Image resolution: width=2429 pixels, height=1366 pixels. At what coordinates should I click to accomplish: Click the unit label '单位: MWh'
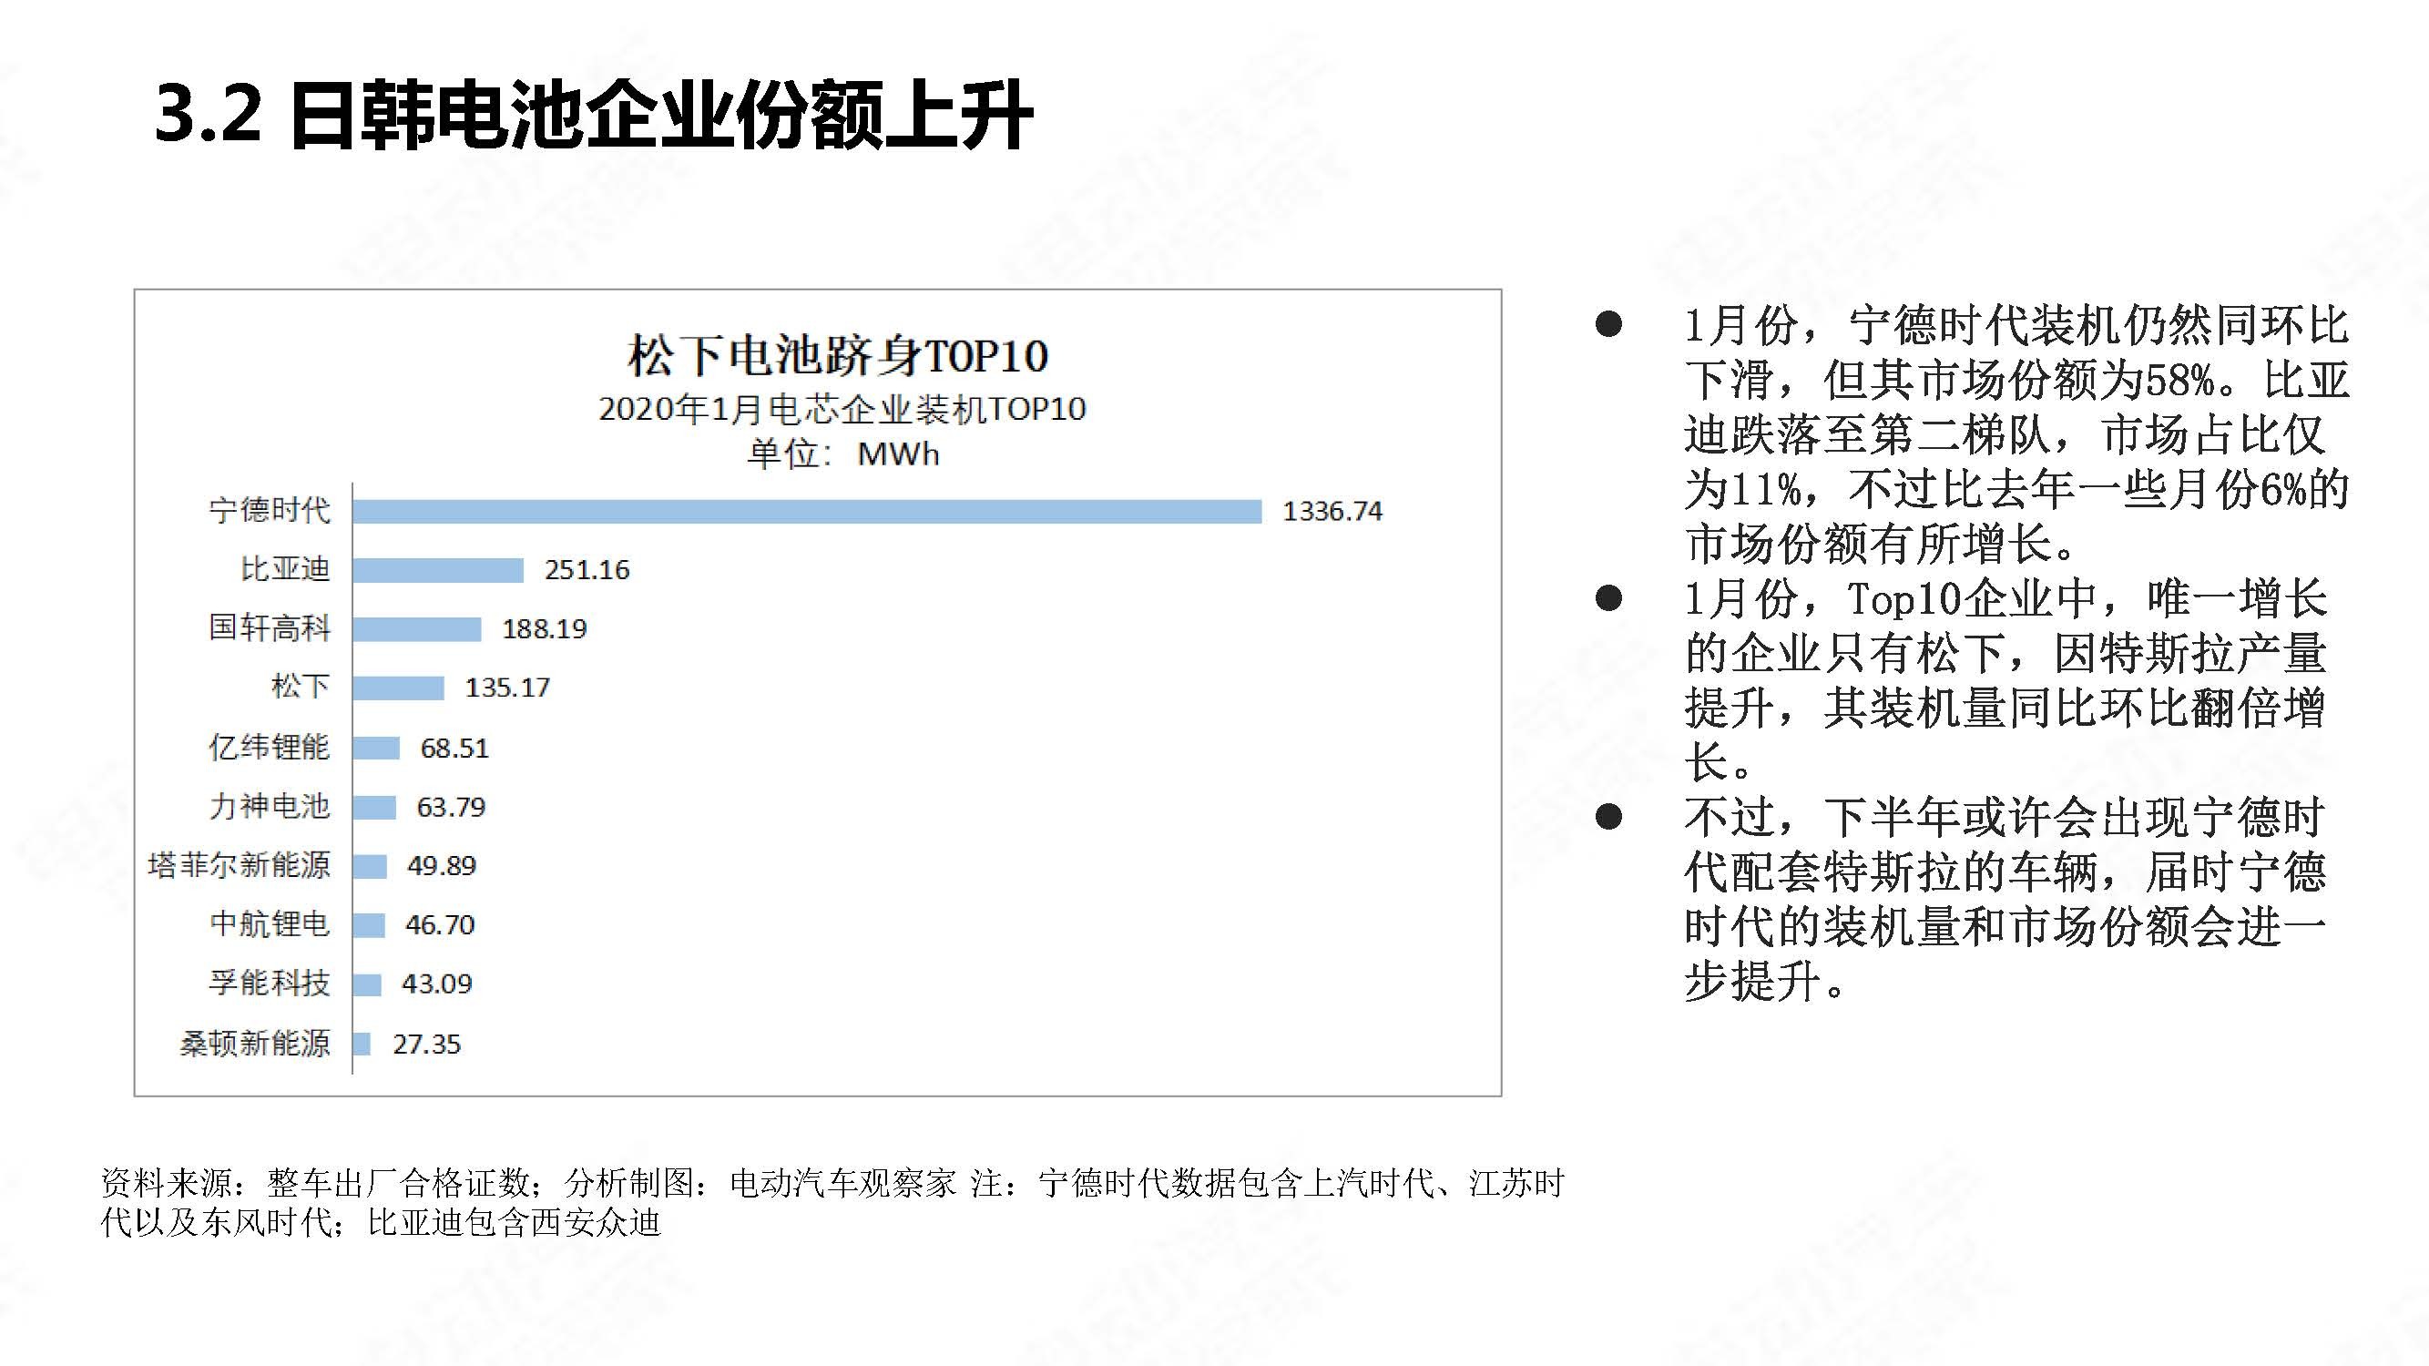(843, 454)
